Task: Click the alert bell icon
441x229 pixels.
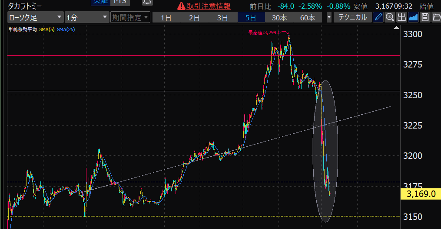Action: tap(147, 3)
